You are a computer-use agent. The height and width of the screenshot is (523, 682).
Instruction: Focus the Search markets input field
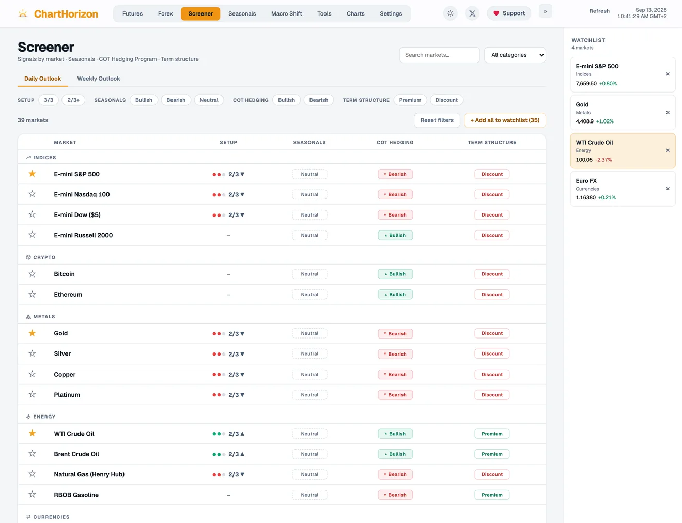tap(440, 55)
